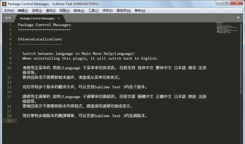Screen dimensions: 245x144
Task: Click the wrapped text '俄语等。' after line 10
Action: pyautogui.click(x=30, y=73)
